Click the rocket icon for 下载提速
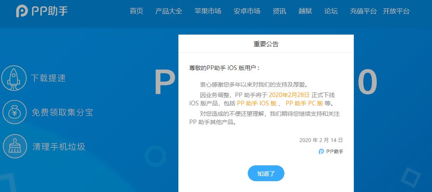Image resolution: width=432 pixels, height=192 pixels. click(14, 78)
